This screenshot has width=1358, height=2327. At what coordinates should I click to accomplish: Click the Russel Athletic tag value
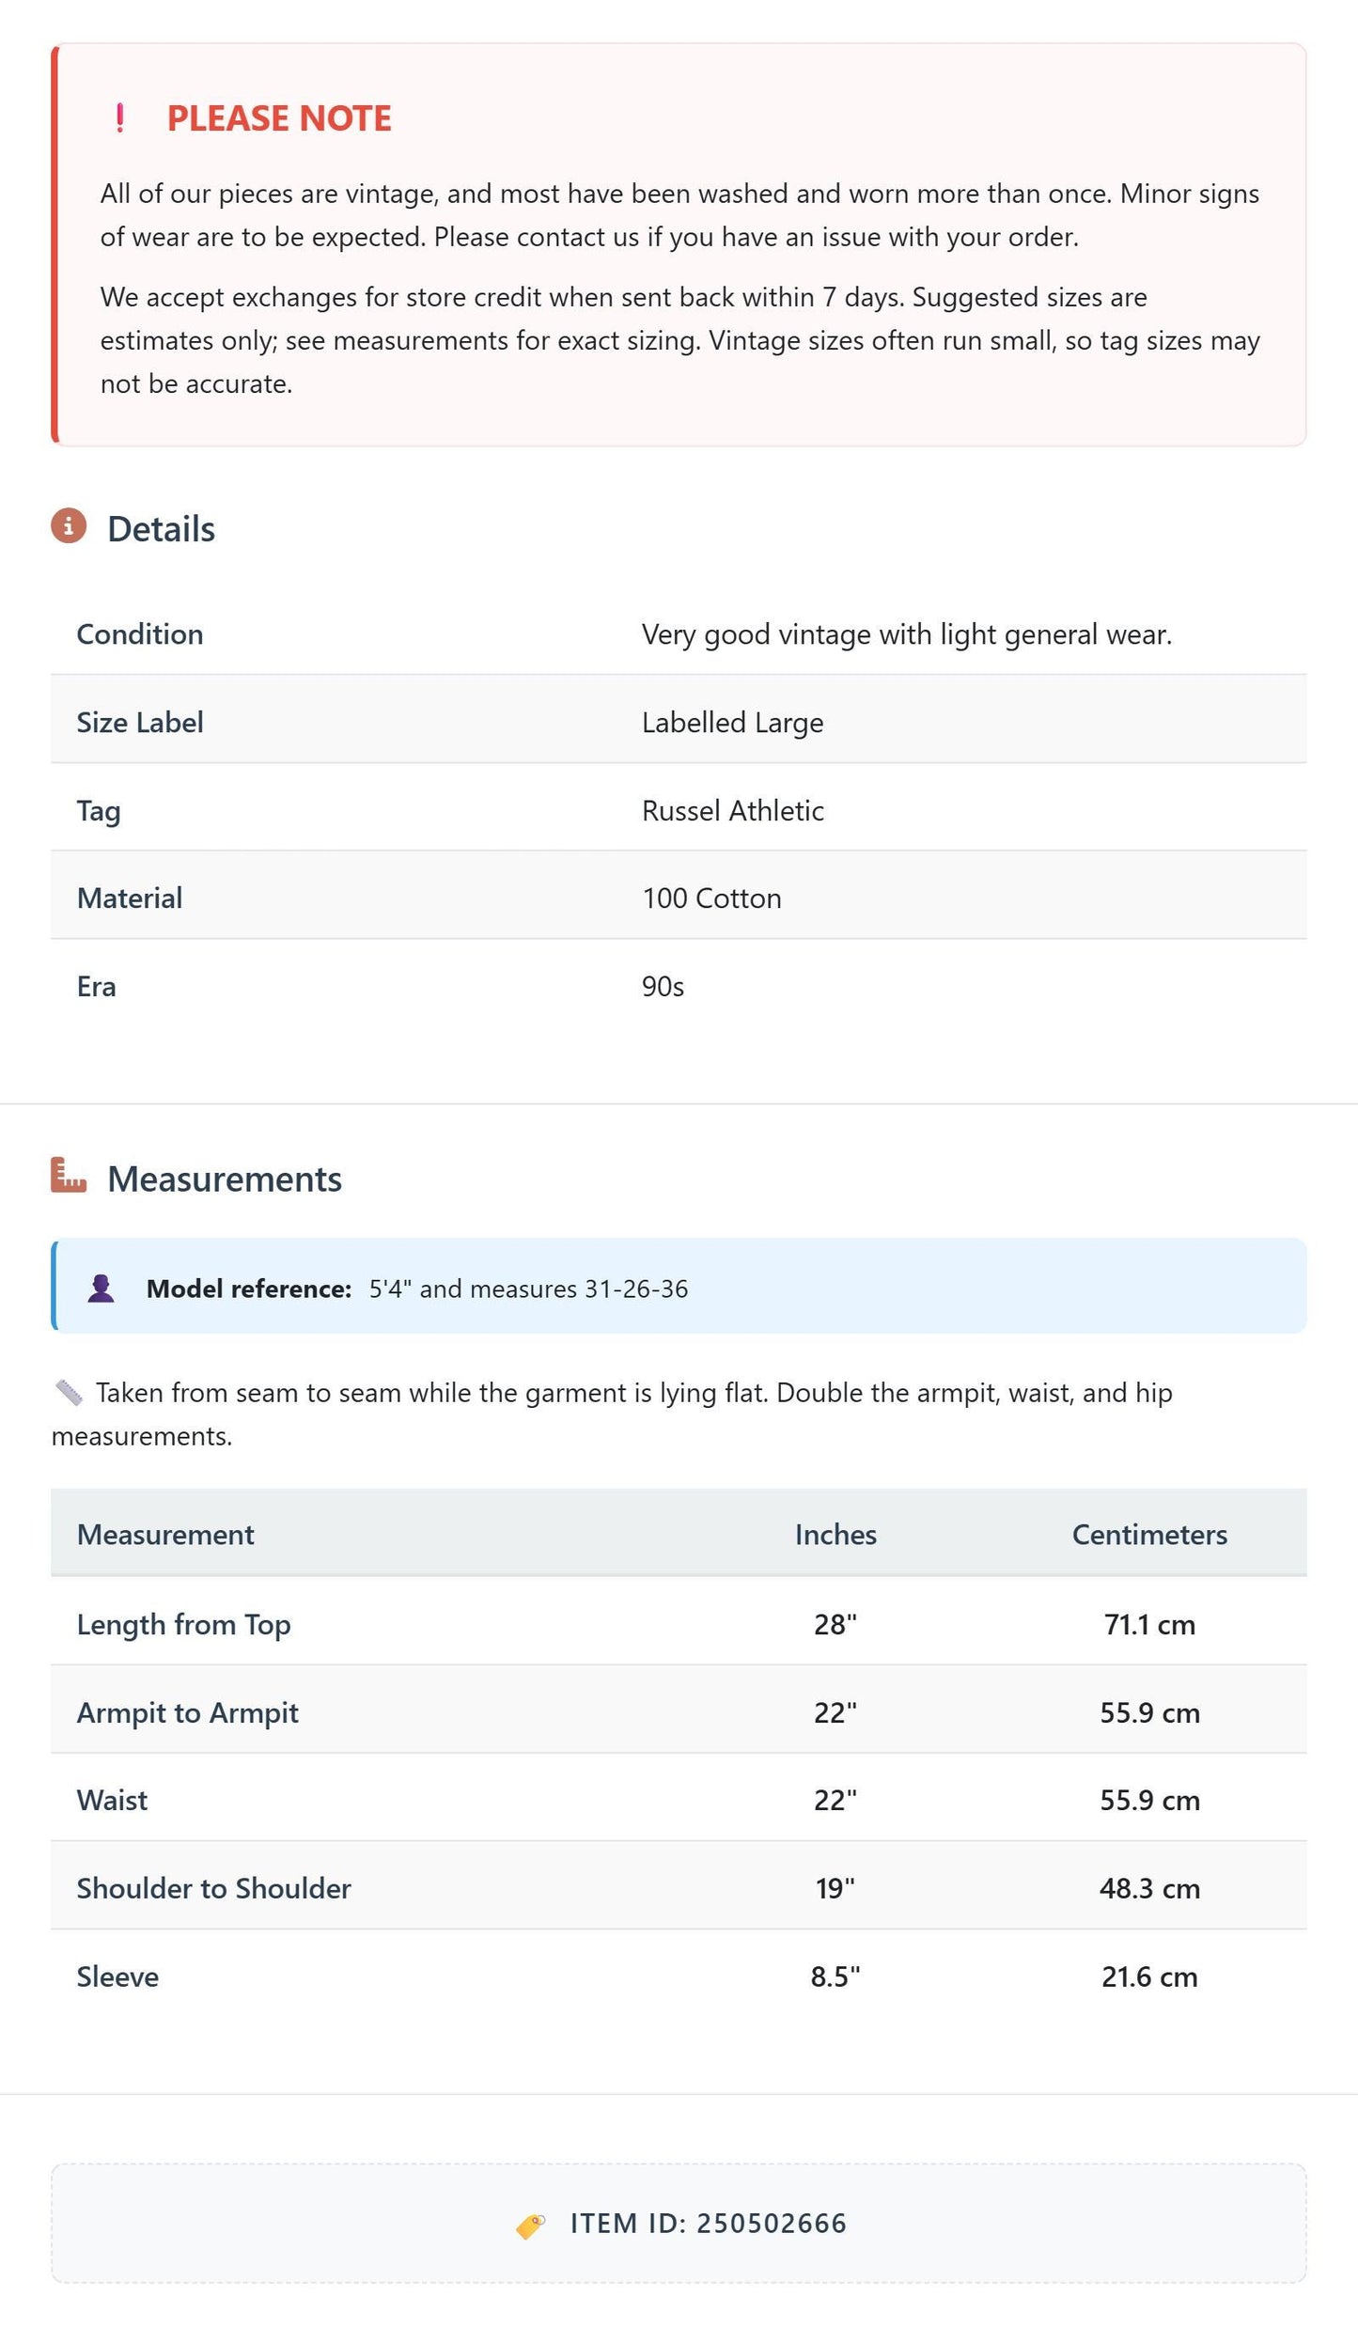pos(733,811)
